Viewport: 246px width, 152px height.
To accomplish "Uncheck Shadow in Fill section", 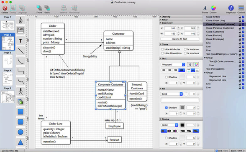I will click(167, 108).
